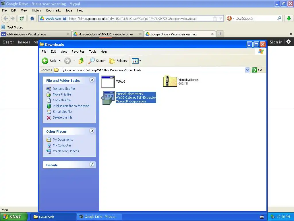Click Move this file

pyautogui.click(x=62, y=94)
